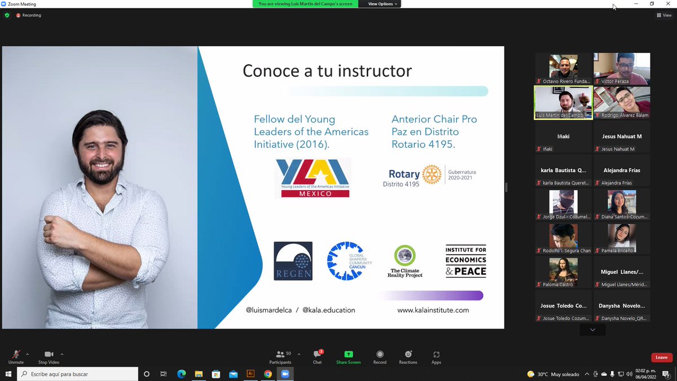
Task: Show hidden system tray icons
Action: 587,374
